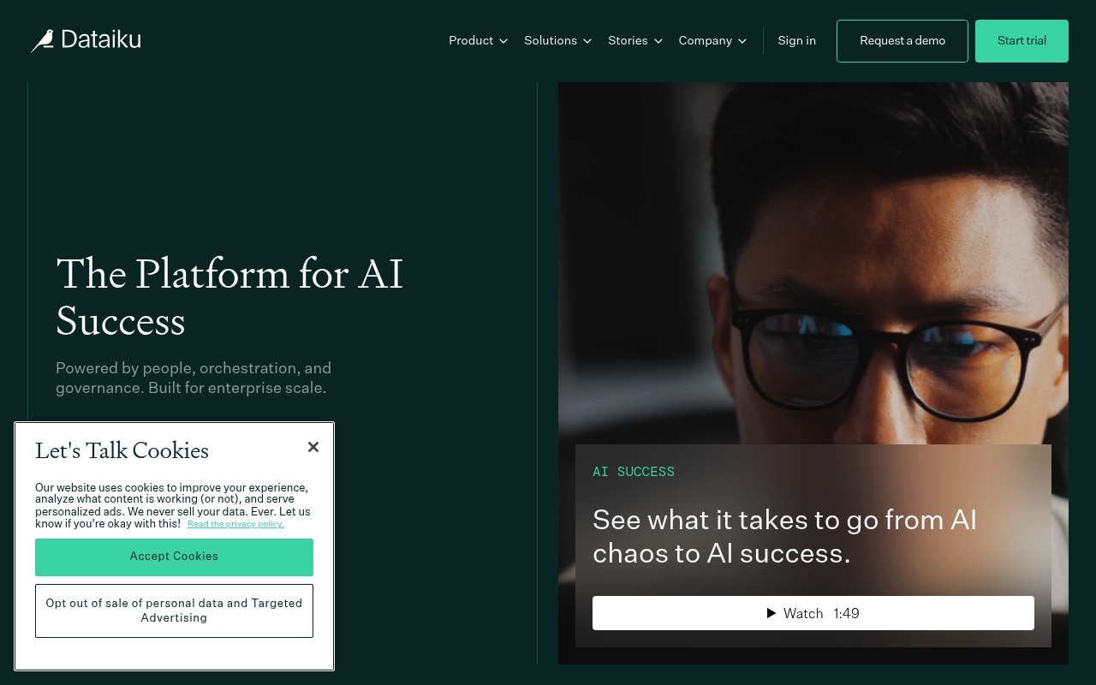Expand the Solutions menu chevron

tap(587, 41)
